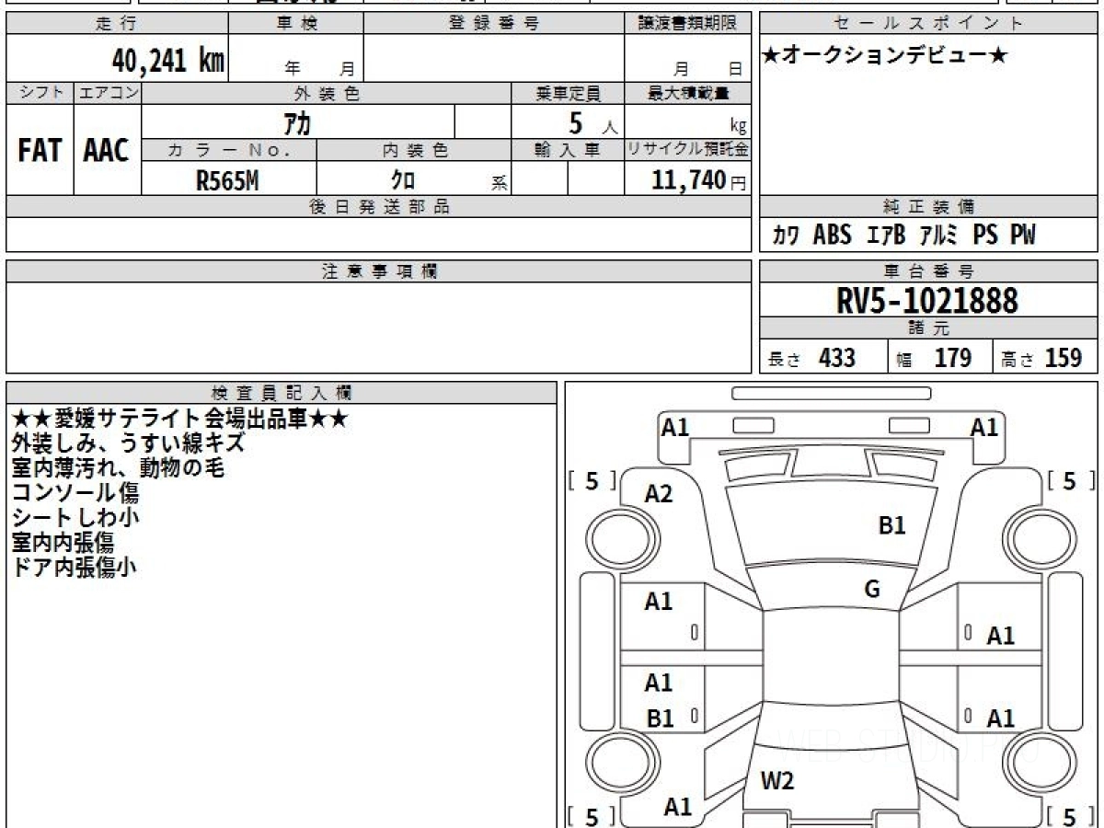This screenshot has height=828, width=1104.
Task: Click the exterior color value アカ
Action: coord(298,121)
